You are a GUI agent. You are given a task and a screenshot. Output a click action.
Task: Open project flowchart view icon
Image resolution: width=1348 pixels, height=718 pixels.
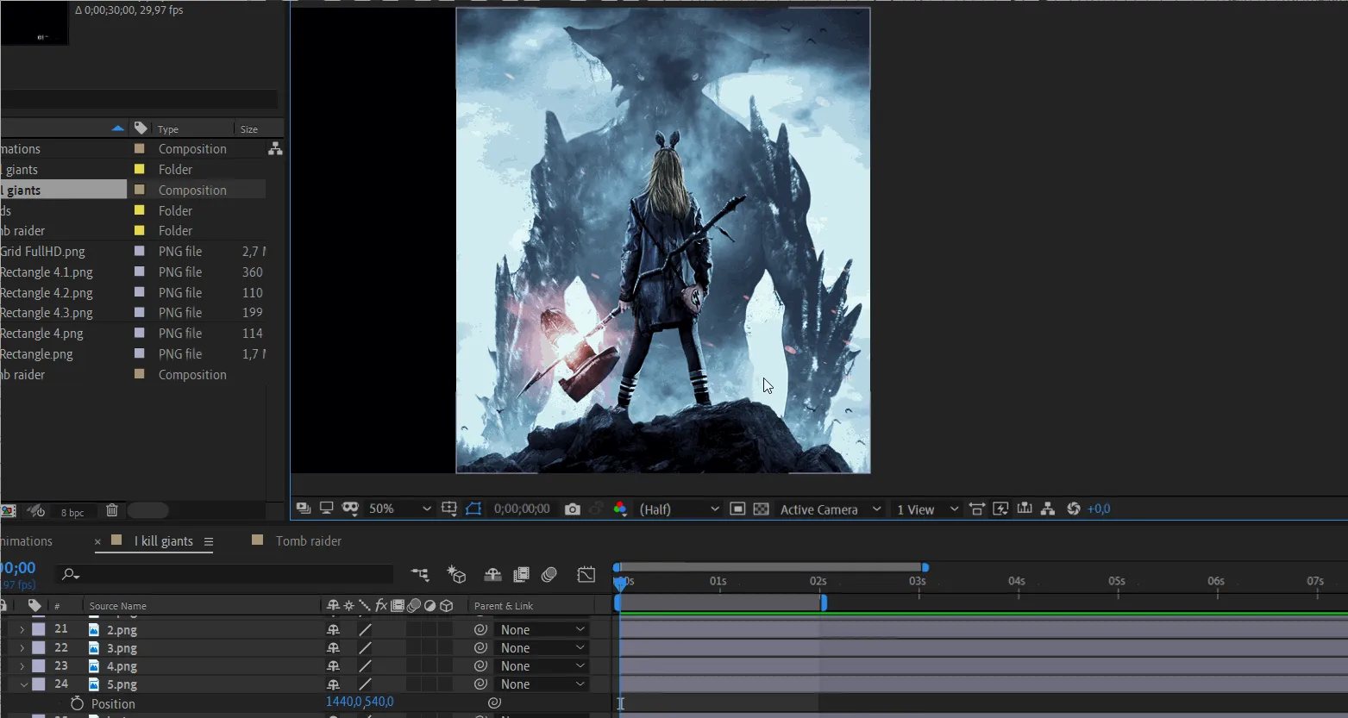(275, 148)
